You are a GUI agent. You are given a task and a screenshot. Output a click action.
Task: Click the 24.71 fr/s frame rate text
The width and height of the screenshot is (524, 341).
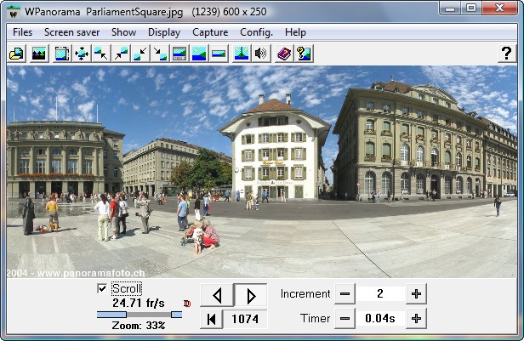click(x=139, y=304)
